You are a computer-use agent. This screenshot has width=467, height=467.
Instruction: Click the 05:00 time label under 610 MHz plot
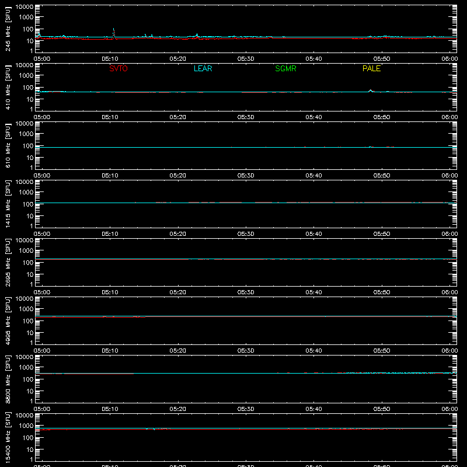coord(42,176)
